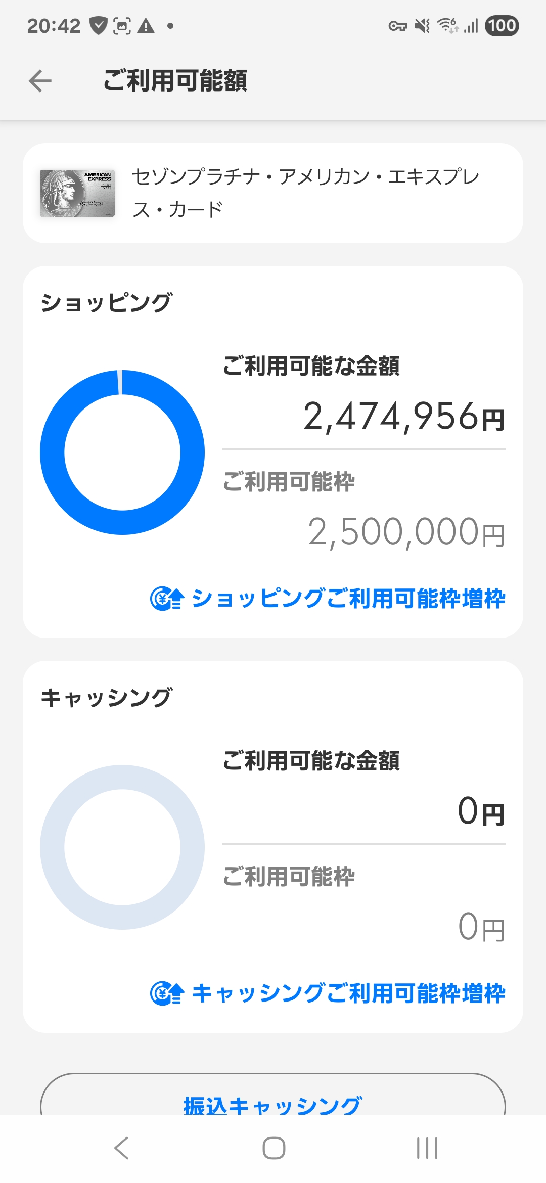The height and width of the screenshot is (1183, 546).
Task: Select the セゾンプラチナ card name text
Action: click(x=305, y=193)
